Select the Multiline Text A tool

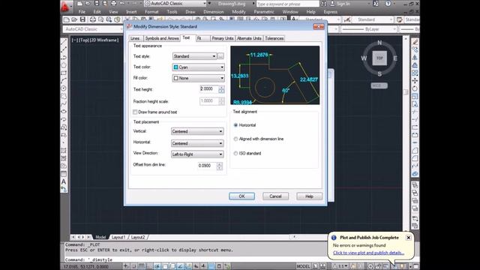pos(64,181)
